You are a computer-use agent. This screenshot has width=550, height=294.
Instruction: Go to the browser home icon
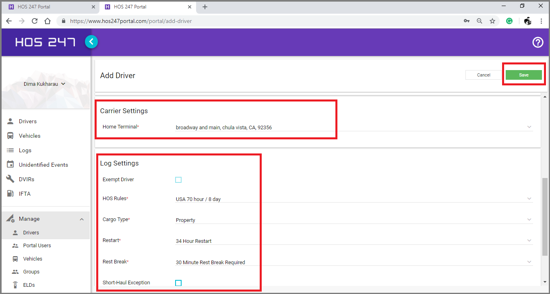coord(48,21)
